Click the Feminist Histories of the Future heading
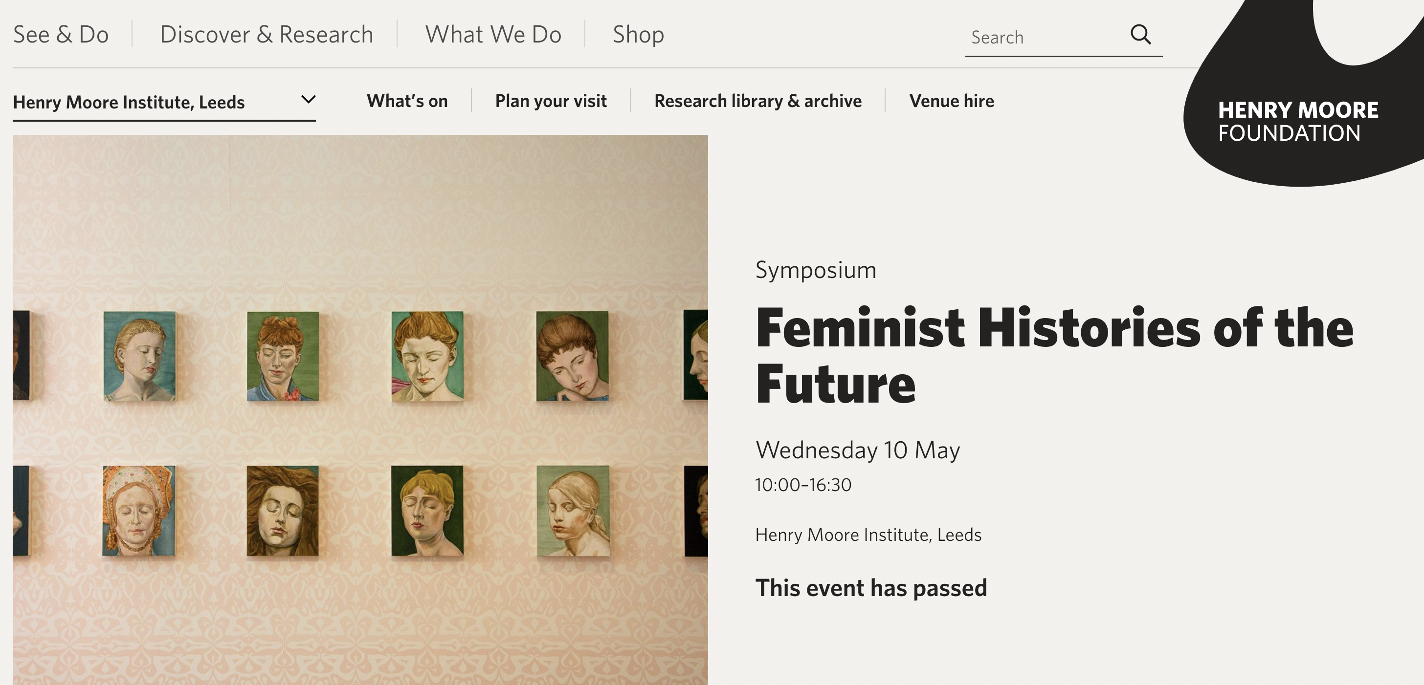This screenshot has height=685, width=1424. (1055, 356)
